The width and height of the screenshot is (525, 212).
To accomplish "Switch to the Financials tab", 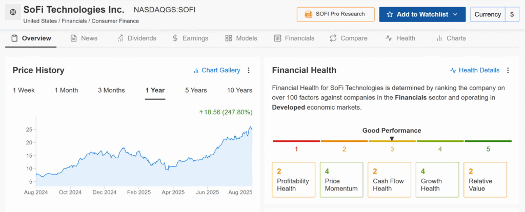I will click(x=294, y=38).
